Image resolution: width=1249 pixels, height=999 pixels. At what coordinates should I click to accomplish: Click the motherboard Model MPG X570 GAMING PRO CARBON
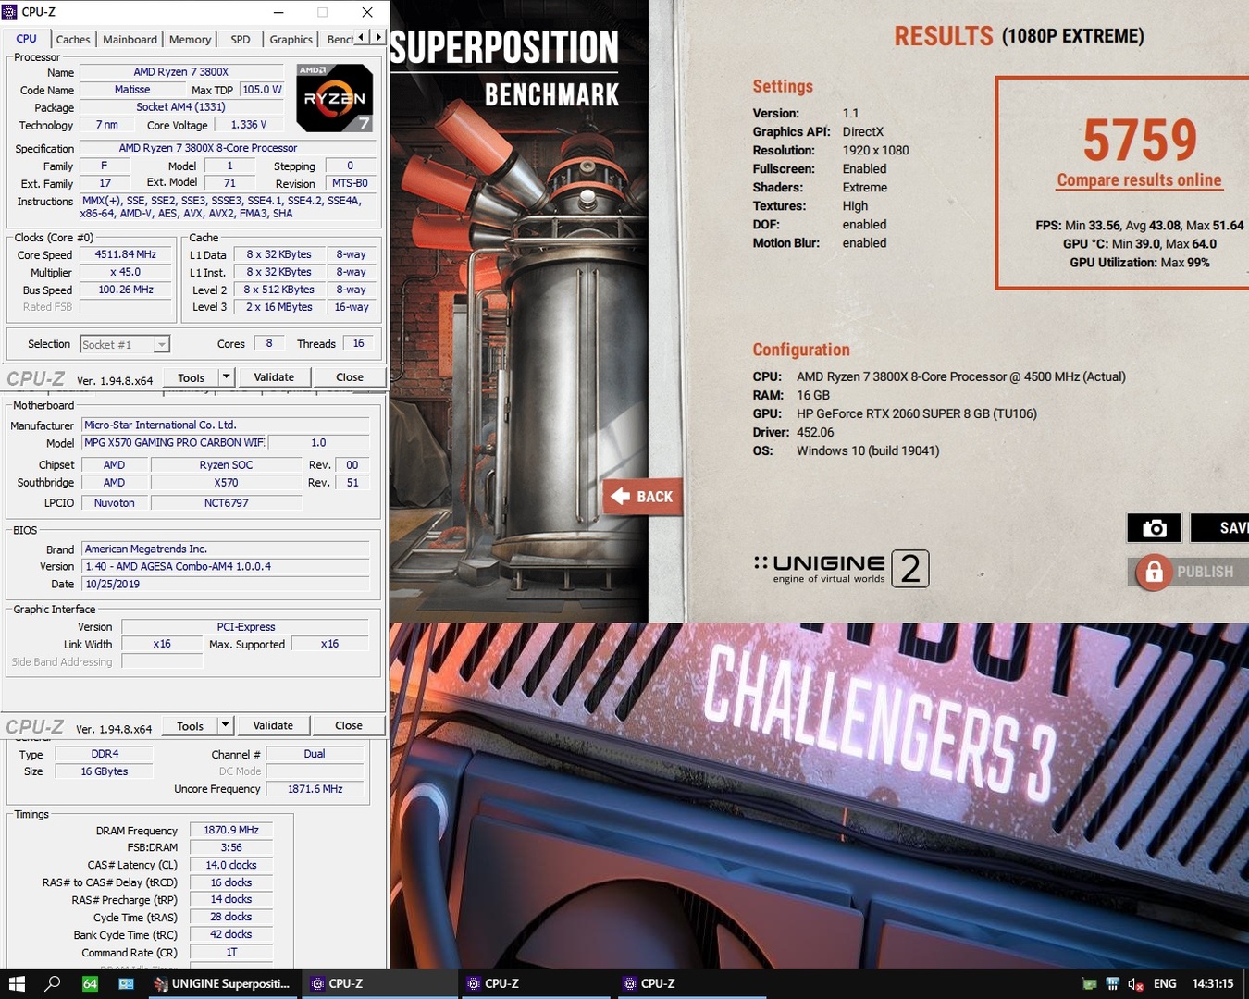[x=174, y=443]
